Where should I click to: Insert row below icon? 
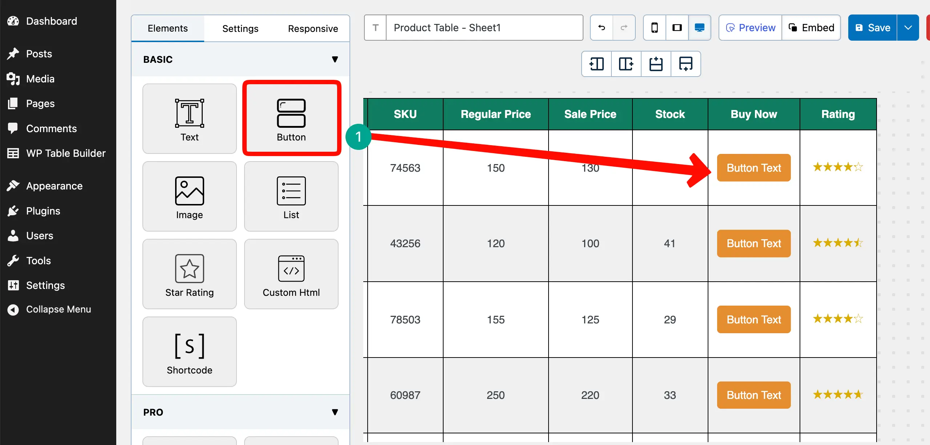[686, 64]
